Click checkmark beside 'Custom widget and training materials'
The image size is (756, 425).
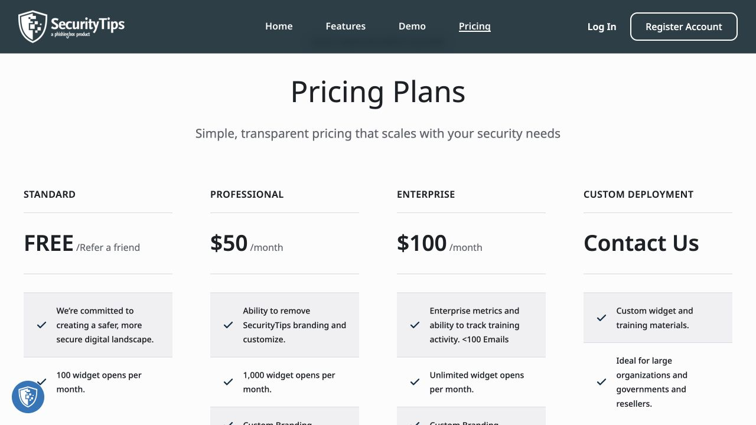(601, 318)
